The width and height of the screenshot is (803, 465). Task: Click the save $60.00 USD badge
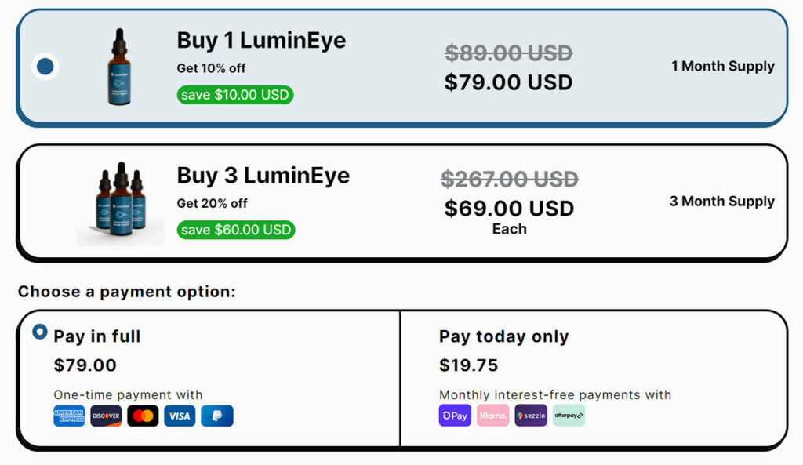(235, 230)
